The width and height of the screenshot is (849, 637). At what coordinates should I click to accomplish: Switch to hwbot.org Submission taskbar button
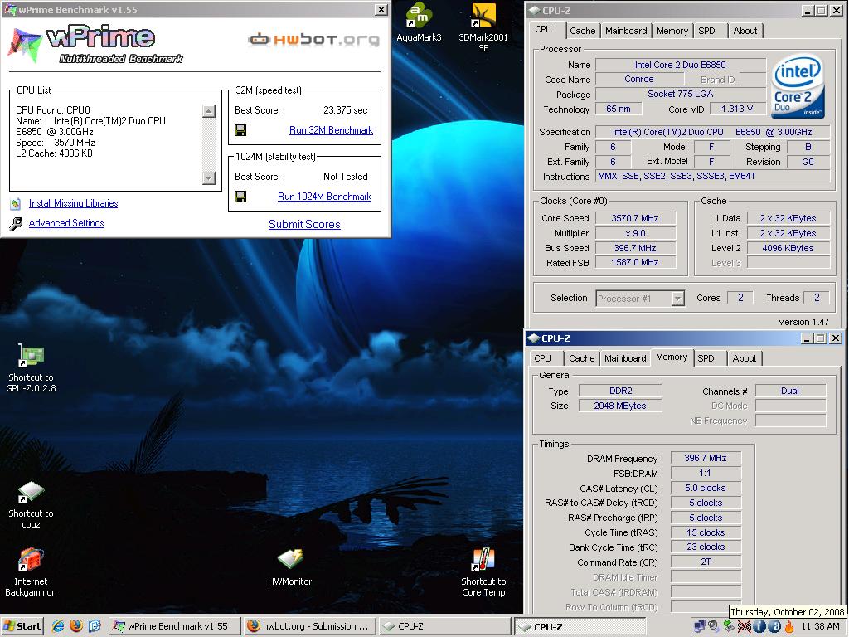coord(309,626)
